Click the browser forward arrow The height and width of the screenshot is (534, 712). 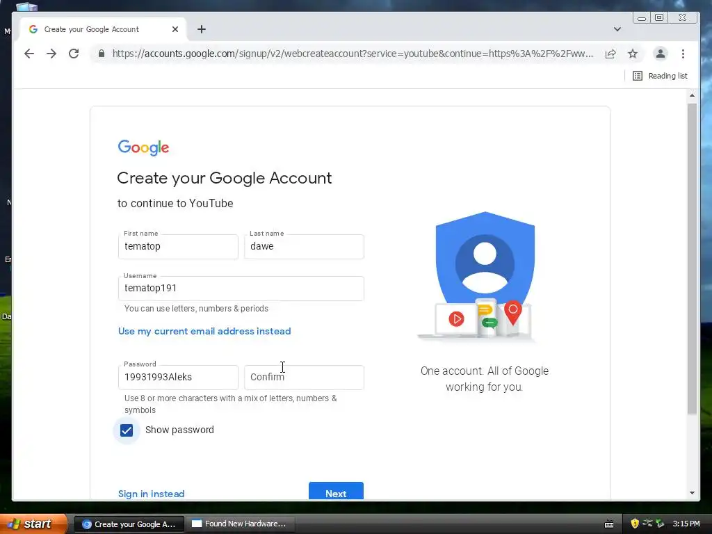[51, 54]
